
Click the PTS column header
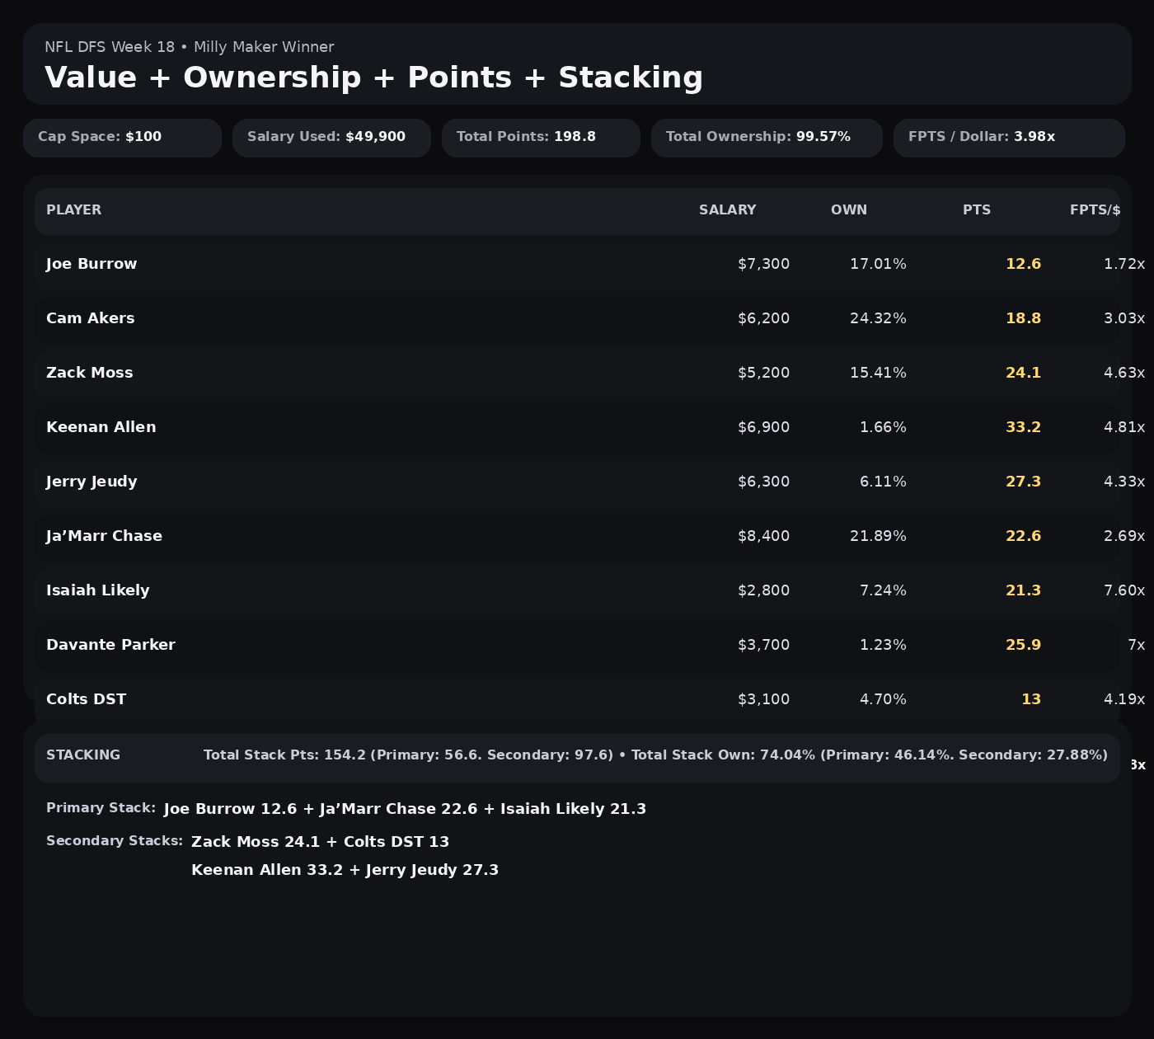coord(976,210)
